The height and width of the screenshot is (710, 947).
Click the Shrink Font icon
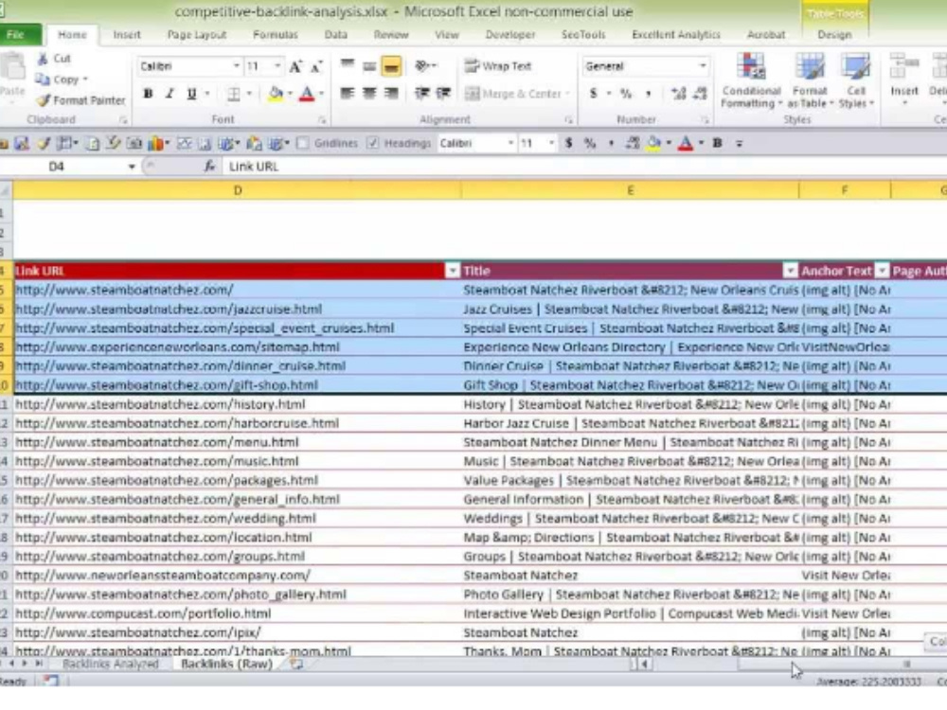[316, 66]
